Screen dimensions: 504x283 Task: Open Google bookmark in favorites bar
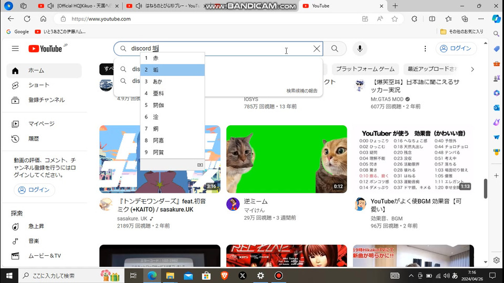[x=18, y=32]
